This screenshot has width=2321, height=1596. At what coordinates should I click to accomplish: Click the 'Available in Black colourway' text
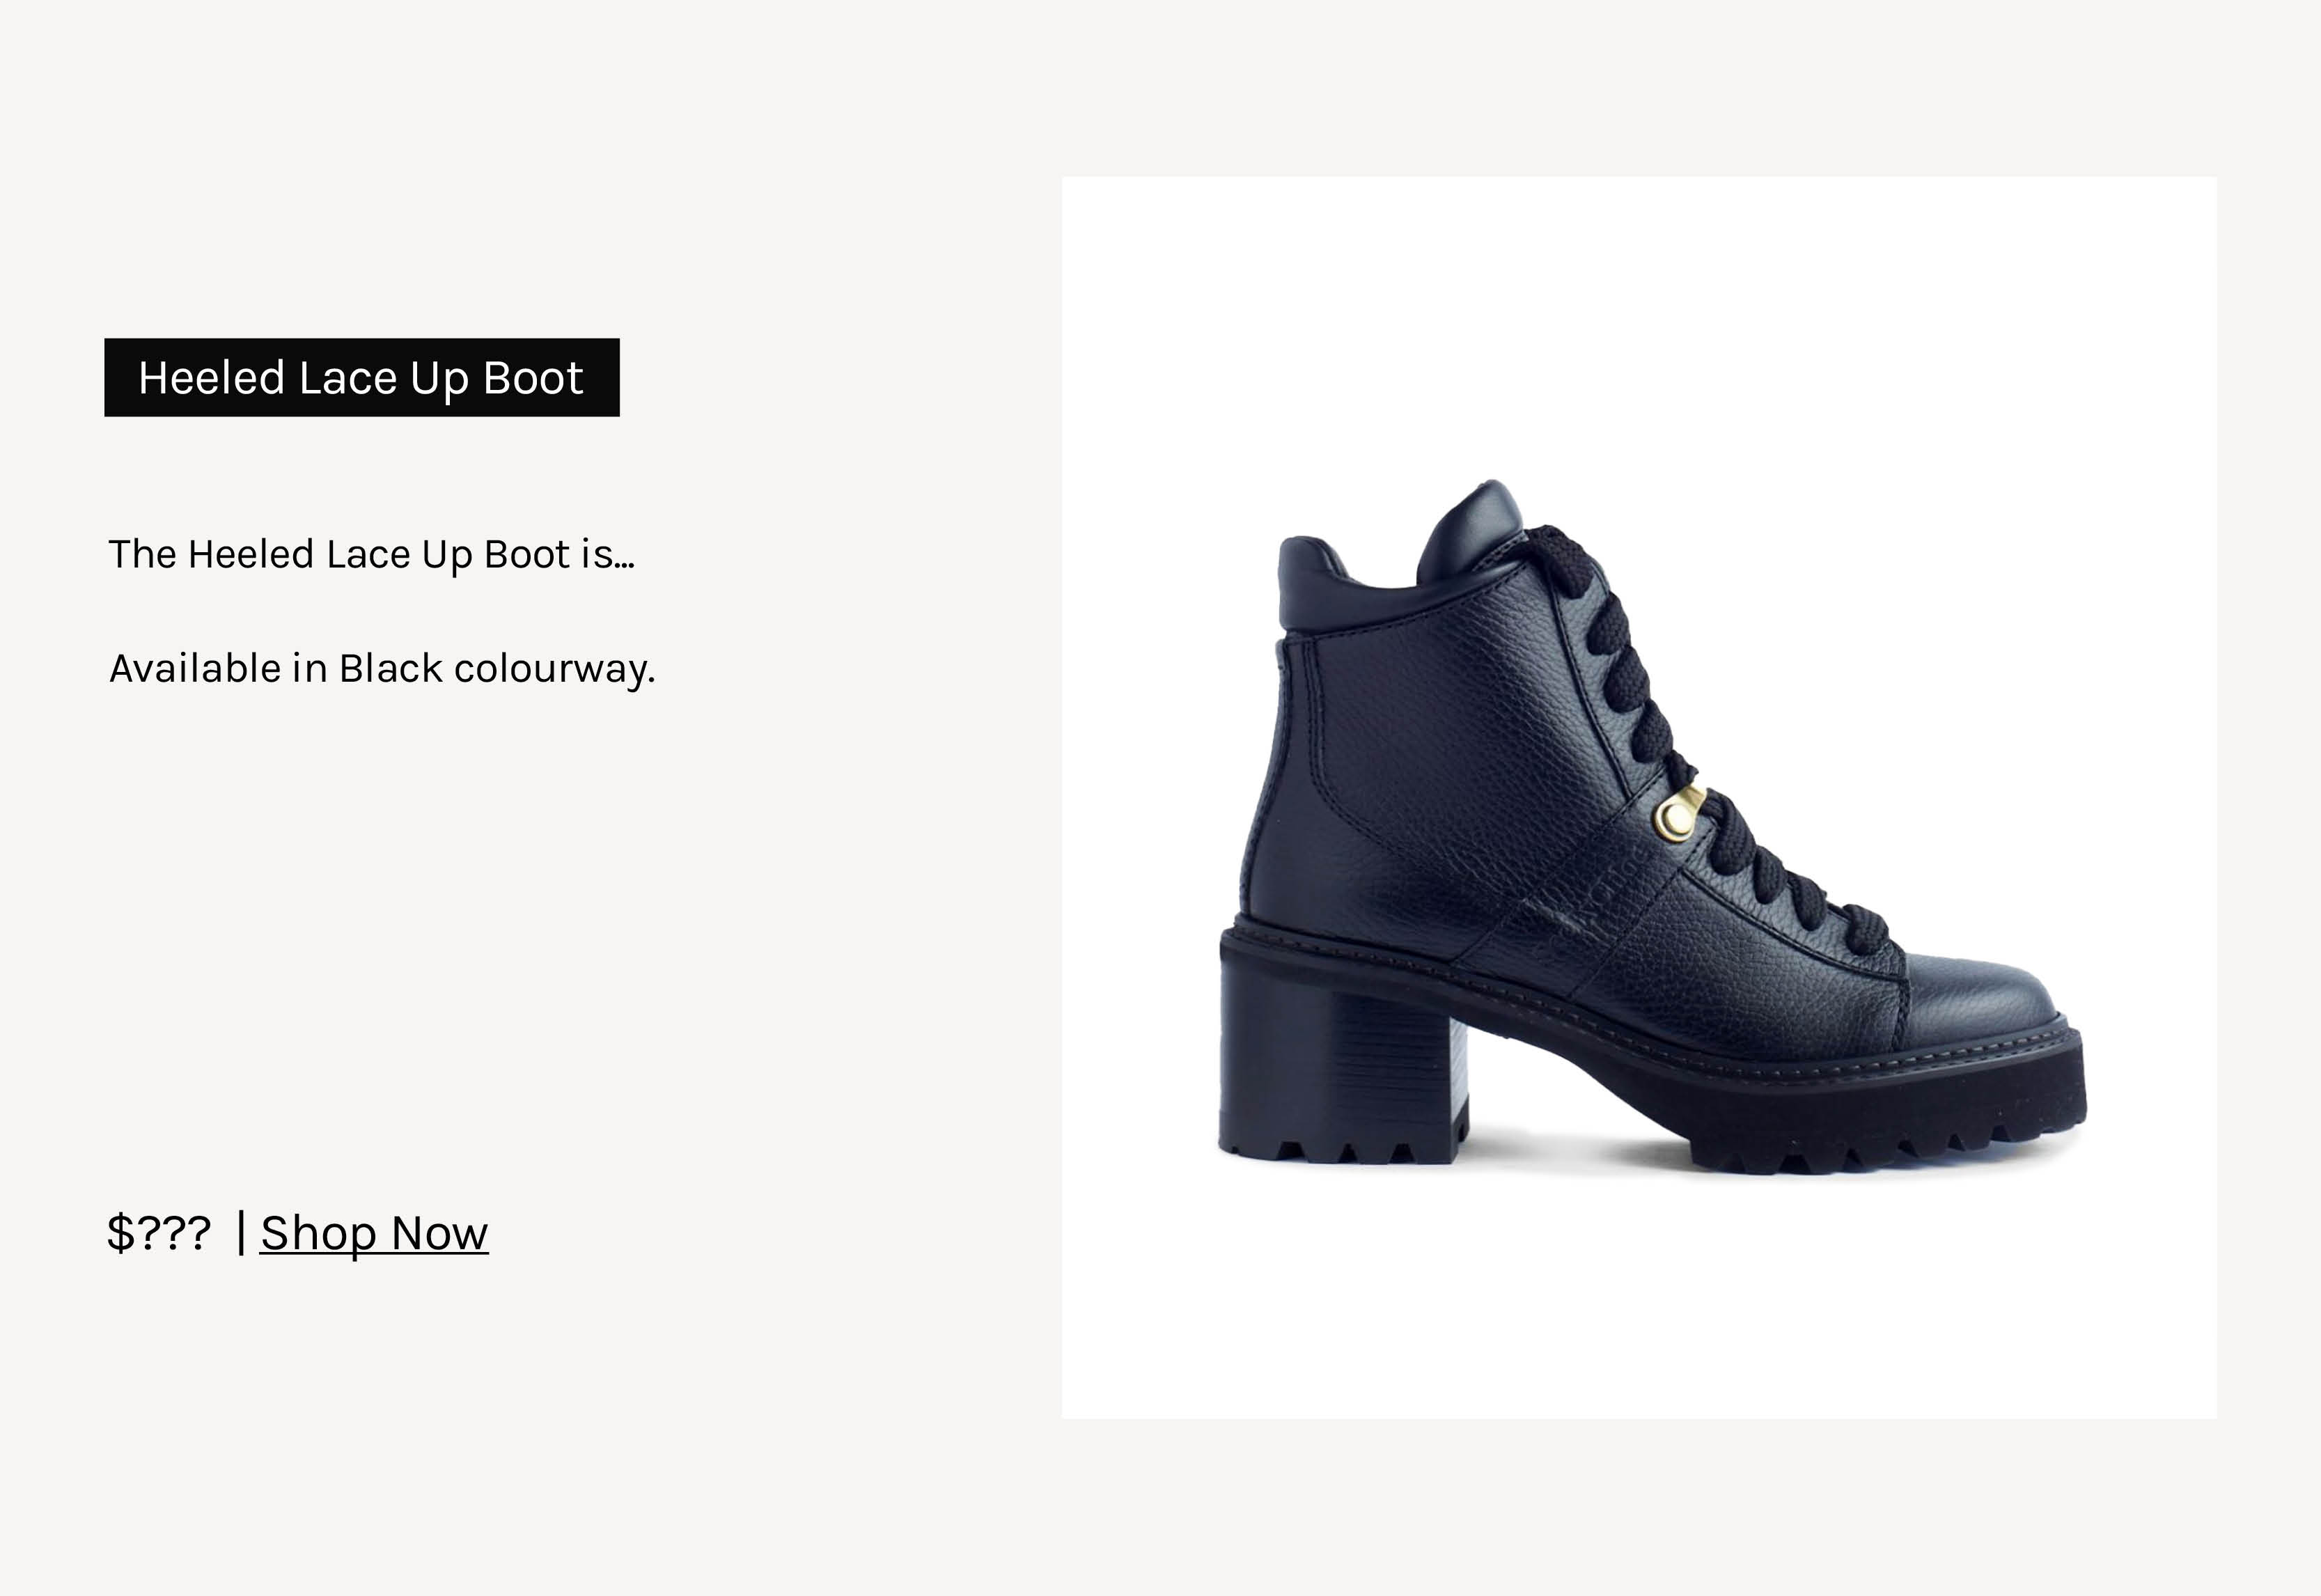point(382,668)
